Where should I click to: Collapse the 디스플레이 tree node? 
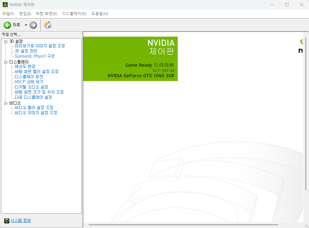pyautogui.click(x=6, y=62)
